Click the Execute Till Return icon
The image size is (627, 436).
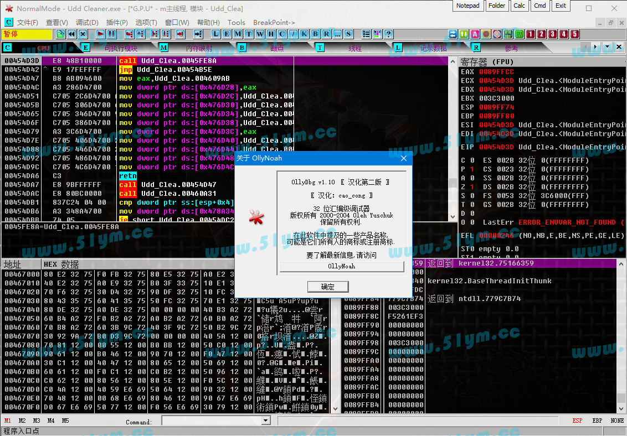[180, 34]
